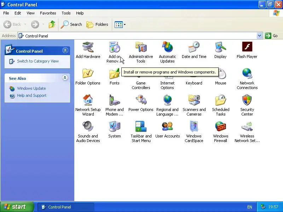The image size is (283, 212).
Task: Toggle the Folders pane button
Action: (x=97, y=24)
